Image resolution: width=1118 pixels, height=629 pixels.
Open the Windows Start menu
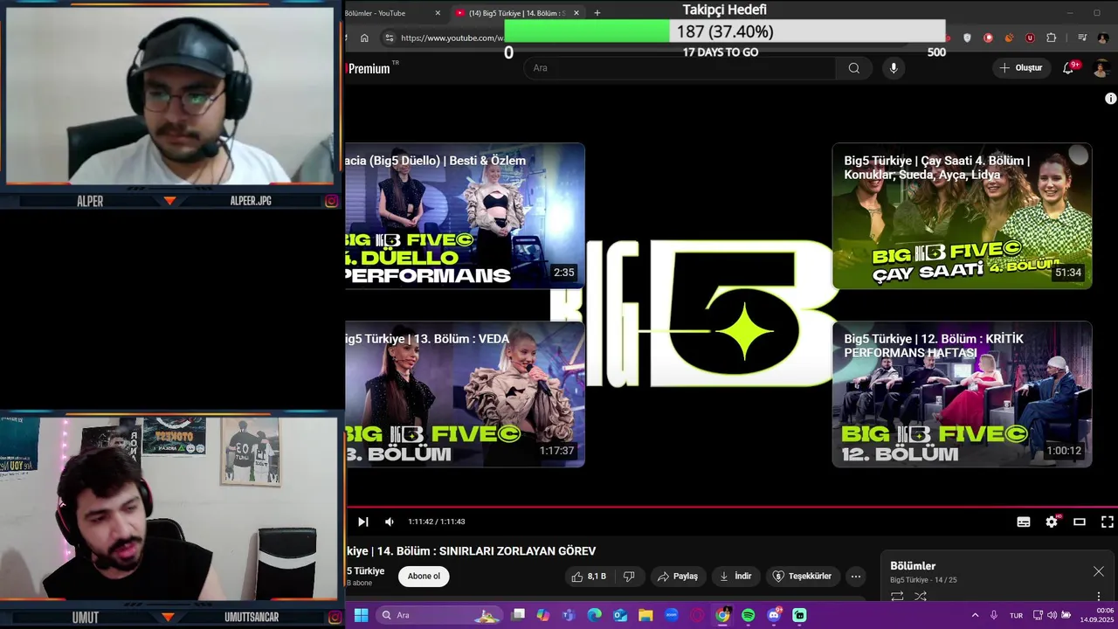click(361, 615)
